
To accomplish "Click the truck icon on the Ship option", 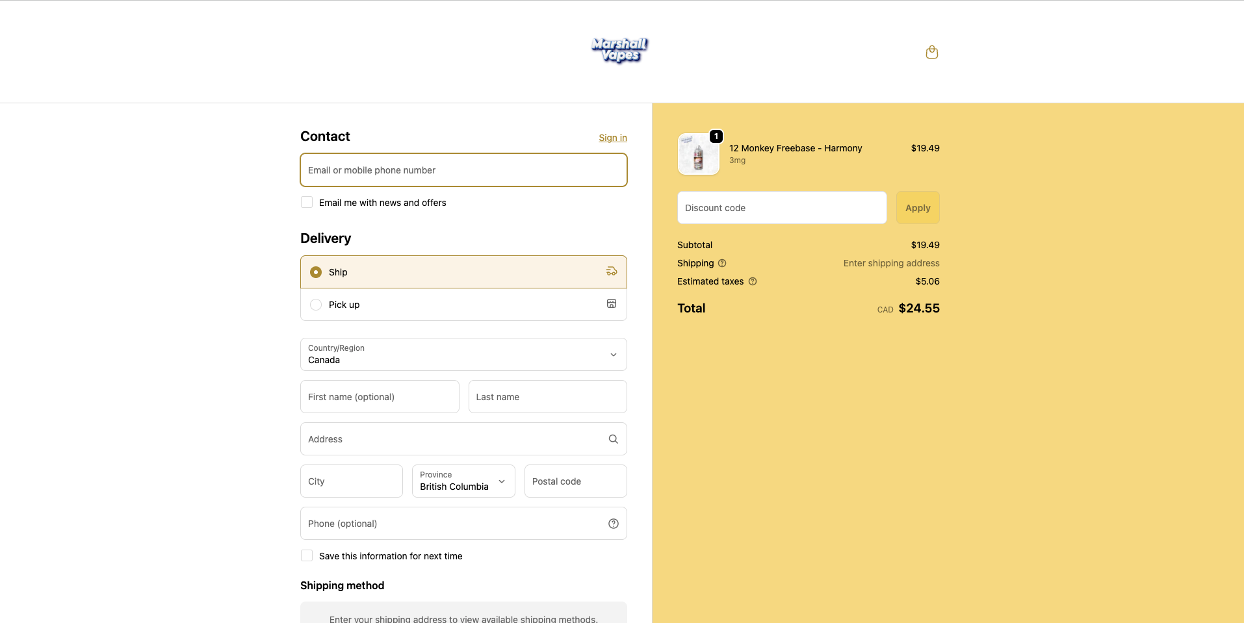I will pyautogui.click(x=611, y=272).
